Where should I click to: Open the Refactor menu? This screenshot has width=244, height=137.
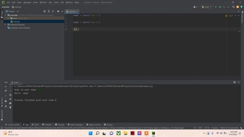click(43, 3)
